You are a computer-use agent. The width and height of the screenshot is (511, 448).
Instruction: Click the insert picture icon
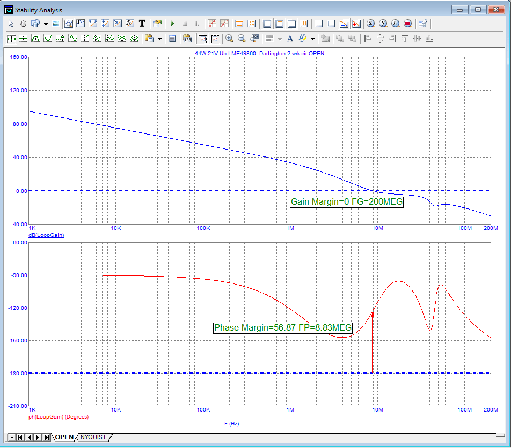[56, 24]
